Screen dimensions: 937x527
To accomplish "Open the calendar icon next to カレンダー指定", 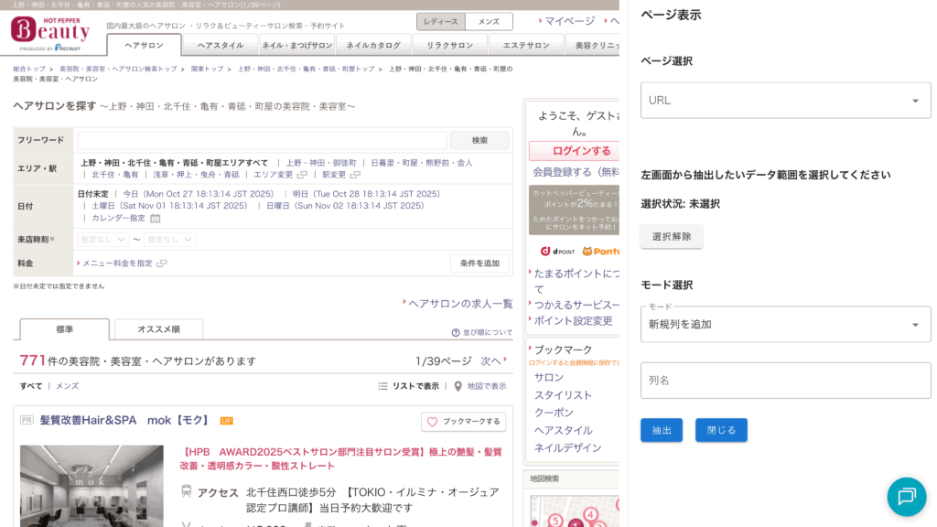I will pos(156,219).
